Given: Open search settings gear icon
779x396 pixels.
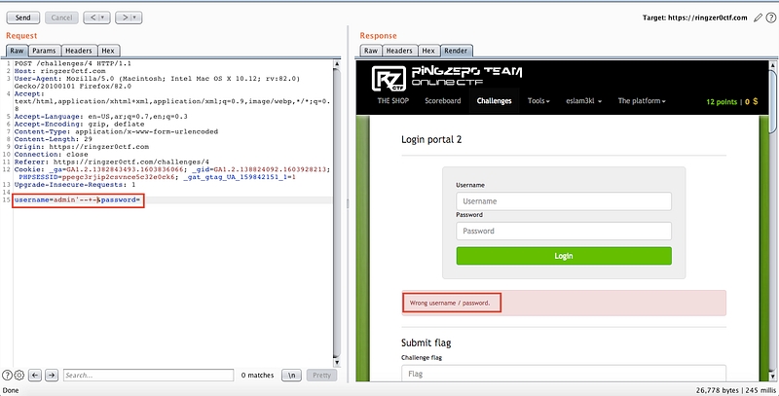Looking at the screenshot, I should (19, 375).
